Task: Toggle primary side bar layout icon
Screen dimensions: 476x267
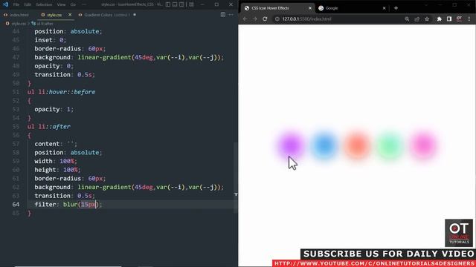Action: (x=168, y=4)
